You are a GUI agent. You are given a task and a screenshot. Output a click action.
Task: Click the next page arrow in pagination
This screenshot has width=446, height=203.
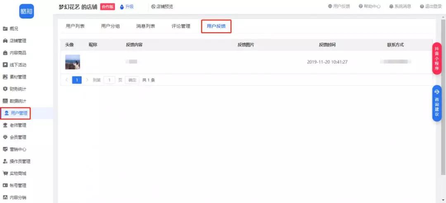[87, 80]
